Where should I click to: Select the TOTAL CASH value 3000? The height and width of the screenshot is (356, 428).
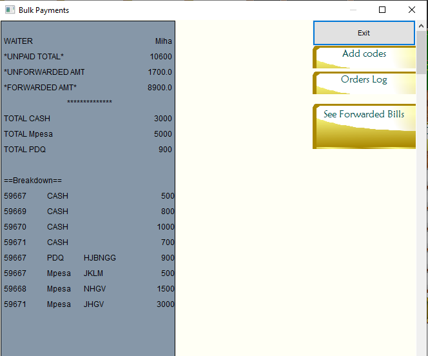point(163,119)
